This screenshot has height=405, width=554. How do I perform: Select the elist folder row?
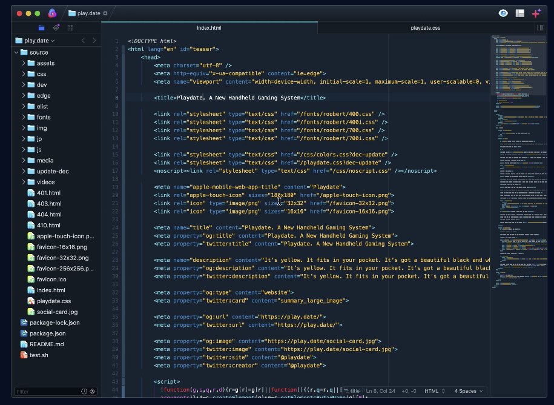coord(56,107)
